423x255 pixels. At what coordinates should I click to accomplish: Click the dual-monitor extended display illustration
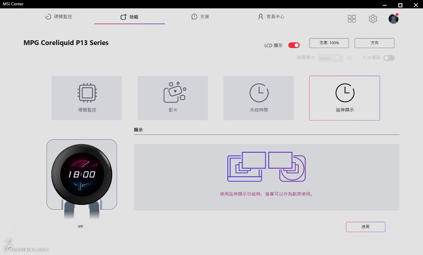click(x=266, y=166)
